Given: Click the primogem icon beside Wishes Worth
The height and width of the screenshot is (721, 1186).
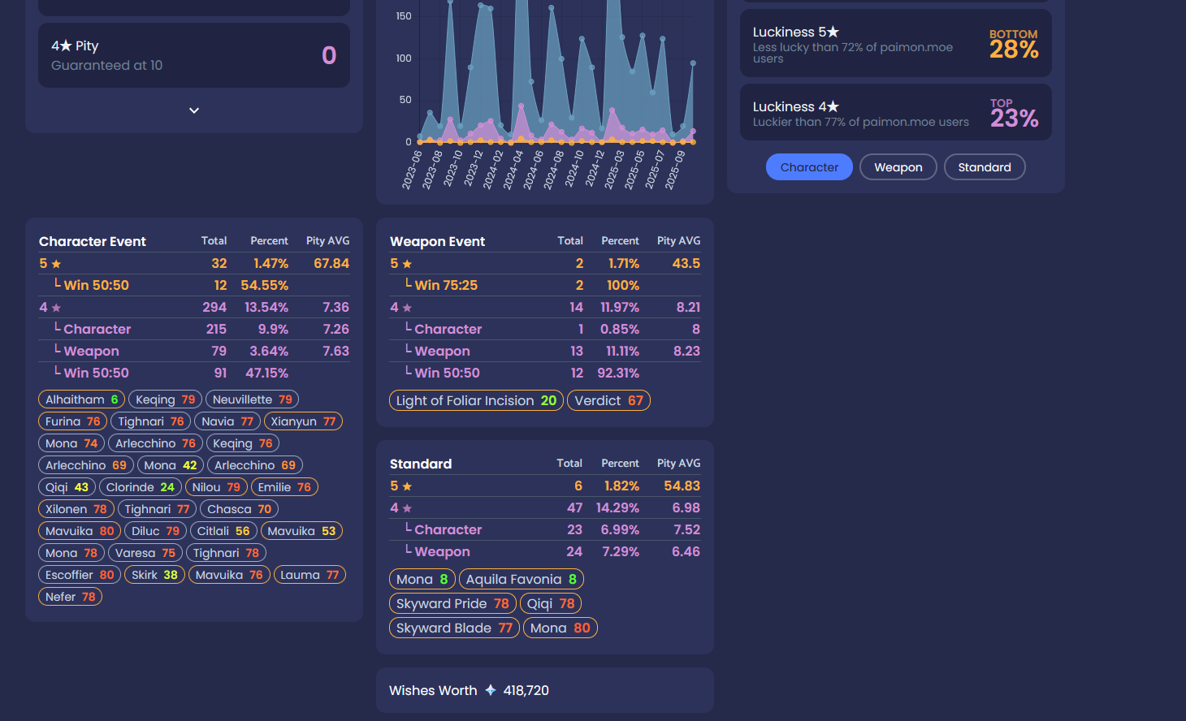Looking at the screenshot, I should pyautogui.click(x=491, y=690).
